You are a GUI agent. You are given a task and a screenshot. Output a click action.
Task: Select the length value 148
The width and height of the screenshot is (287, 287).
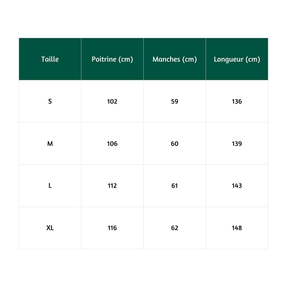237,228
